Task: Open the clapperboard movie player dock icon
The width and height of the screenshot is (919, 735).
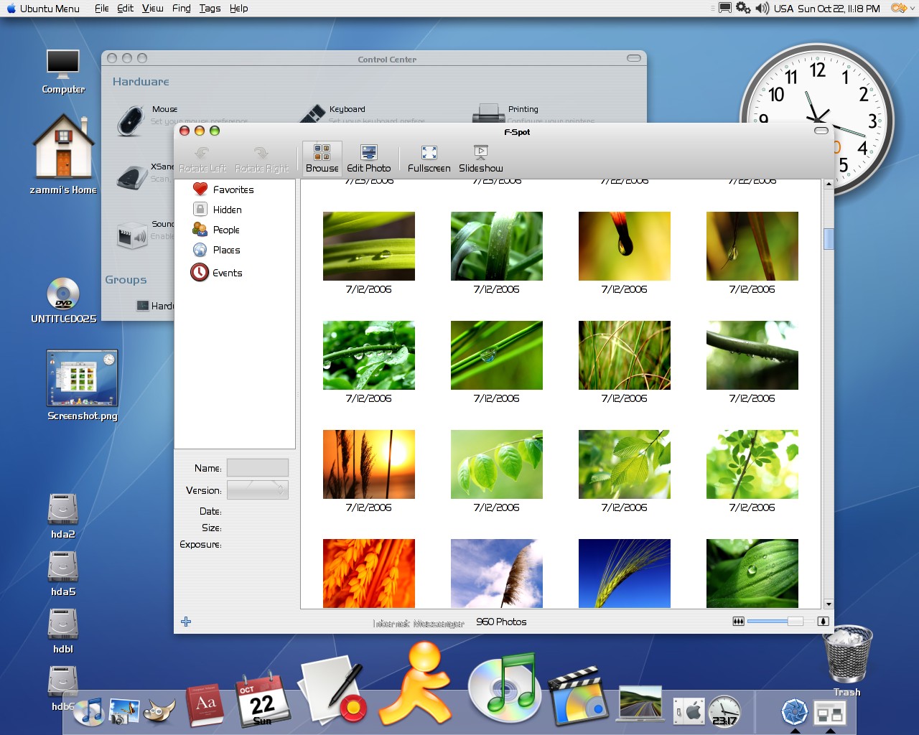Action: 579,696
